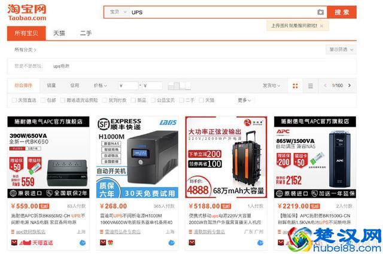Enable the 货到付款 checkbox
383x254 pixels.
click(x=105, y=100)
